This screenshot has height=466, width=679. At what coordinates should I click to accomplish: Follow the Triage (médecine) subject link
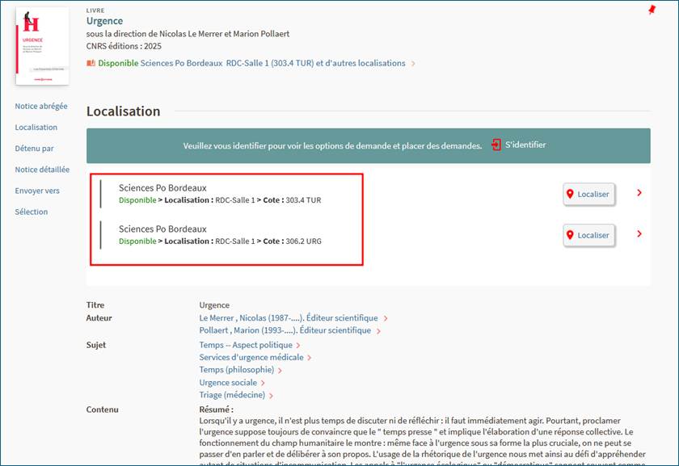tap(232, 395)
